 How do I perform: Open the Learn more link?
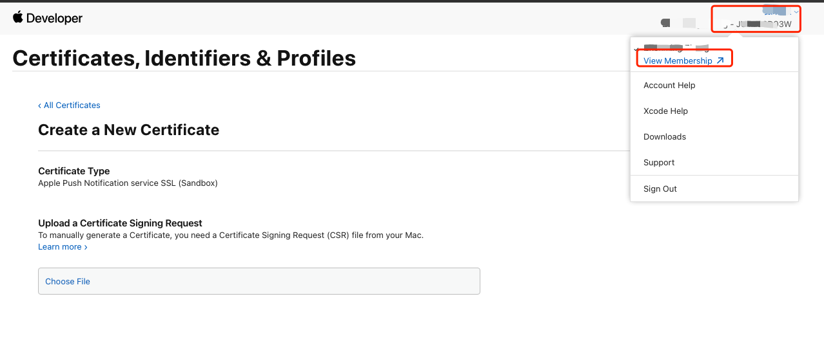pos(60,247)
